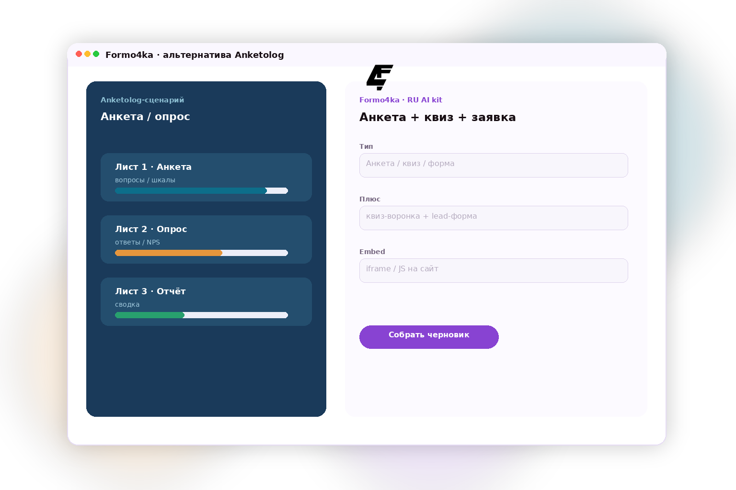
Task: Click the green maximize window dot
Action: coord(96,54)
